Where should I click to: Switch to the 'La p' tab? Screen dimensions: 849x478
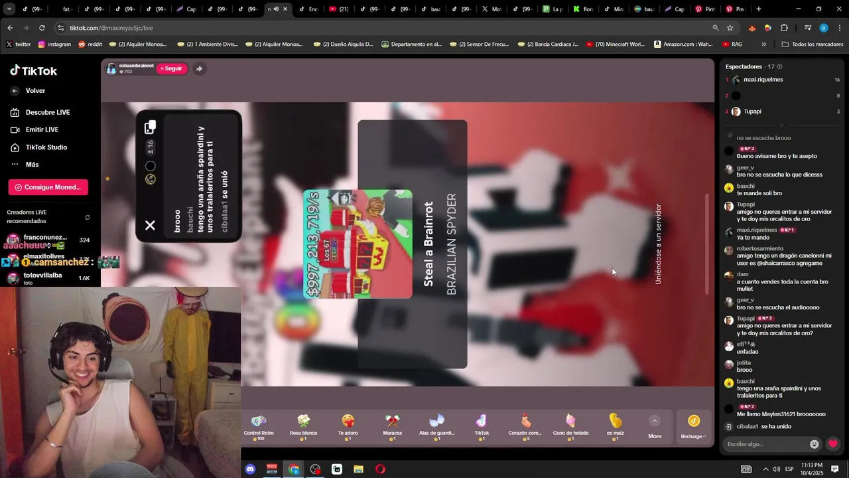553,9
